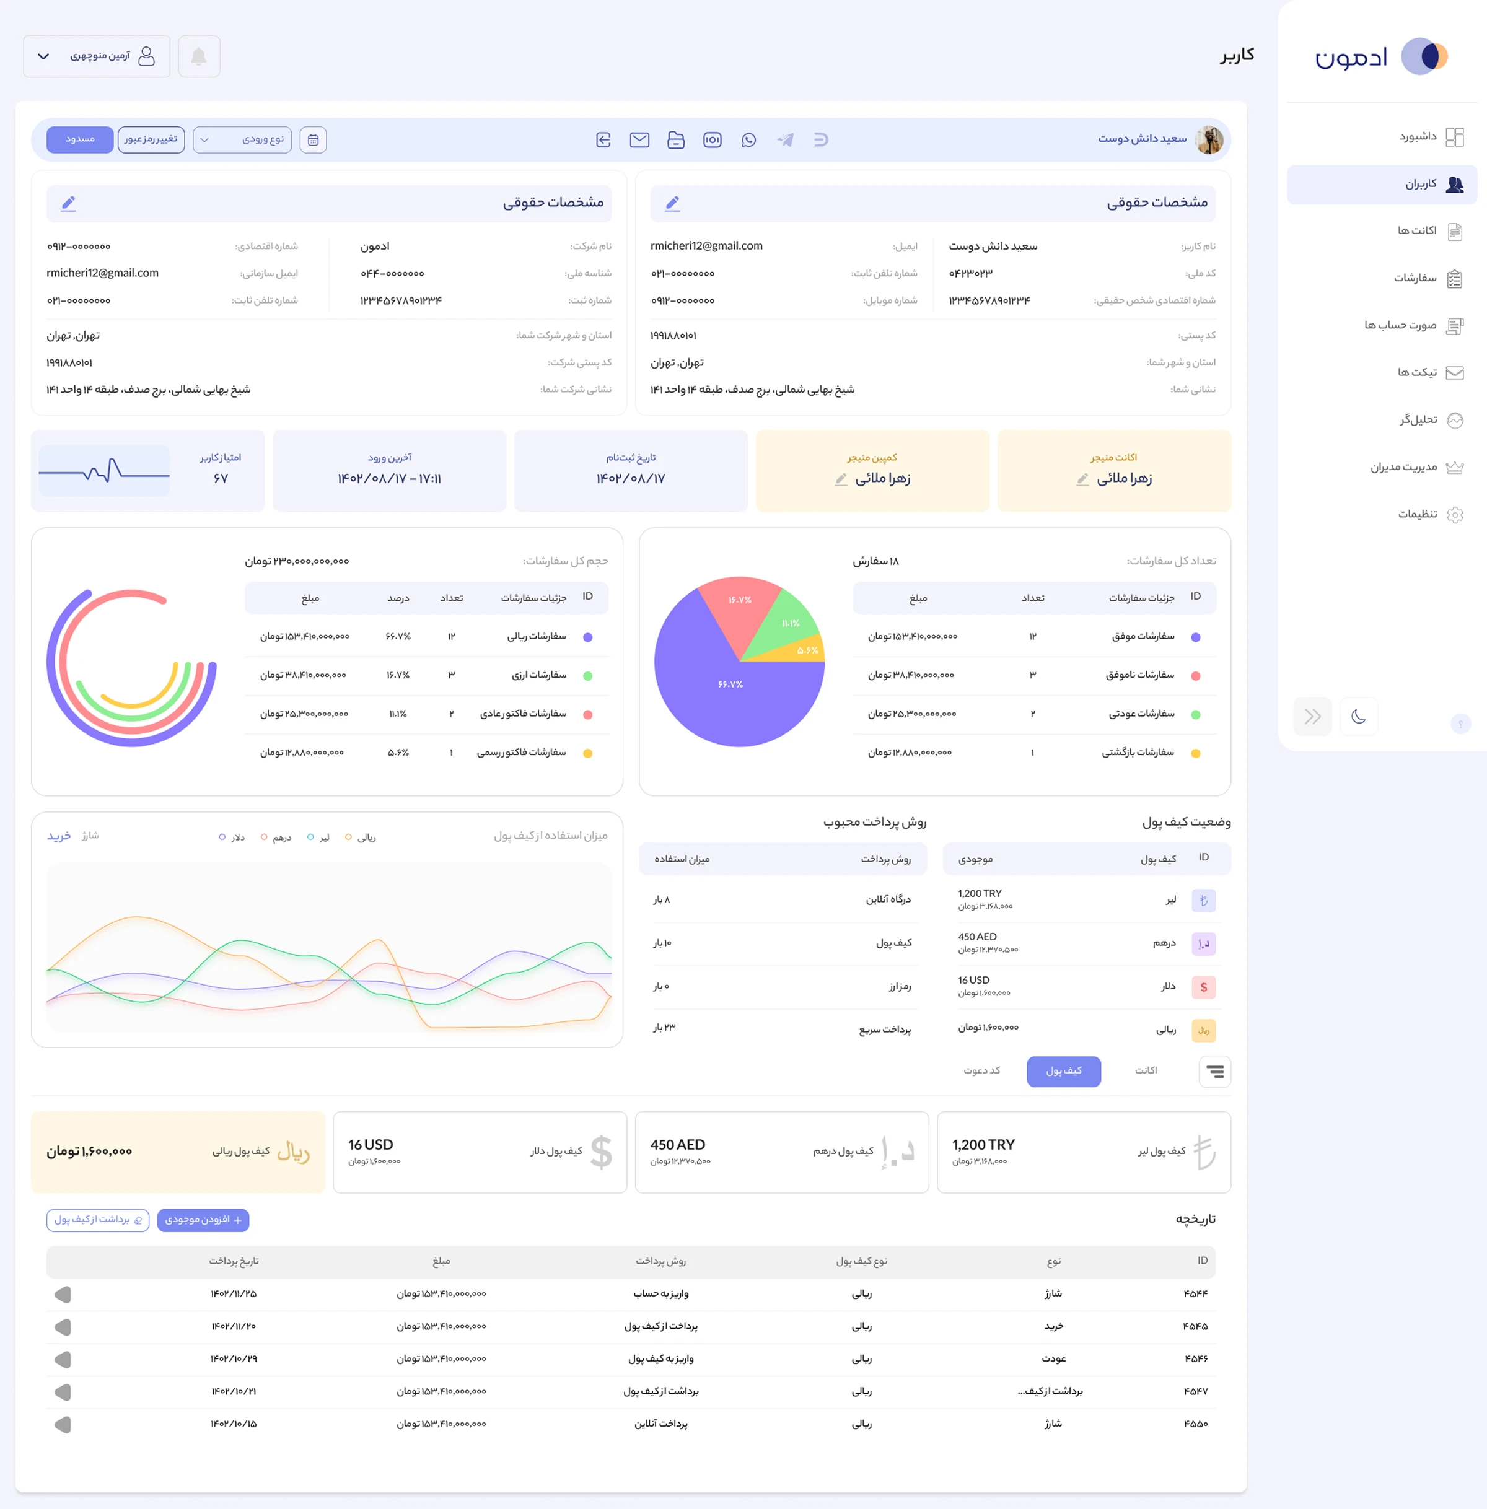Click افزودن موجودی button
This screenshot has width=1487, height=1509.
coord(203,1220)
